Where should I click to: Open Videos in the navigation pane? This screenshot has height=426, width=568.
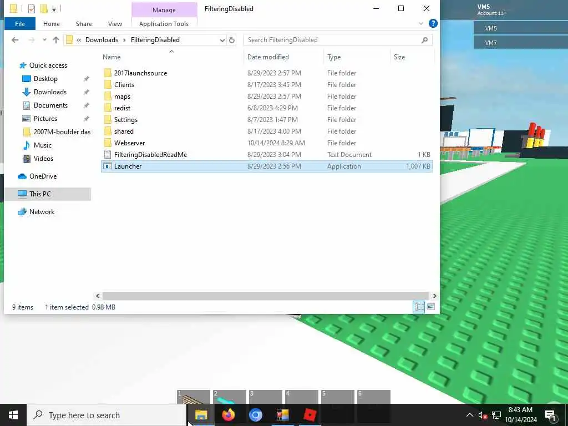pyautogui.click(x=43, y=158)
